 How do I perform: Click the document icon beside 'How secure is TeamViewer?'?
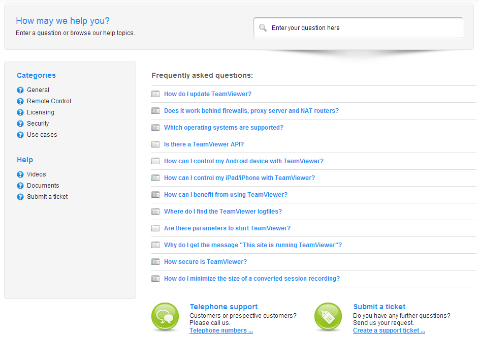tap(155, 262)
